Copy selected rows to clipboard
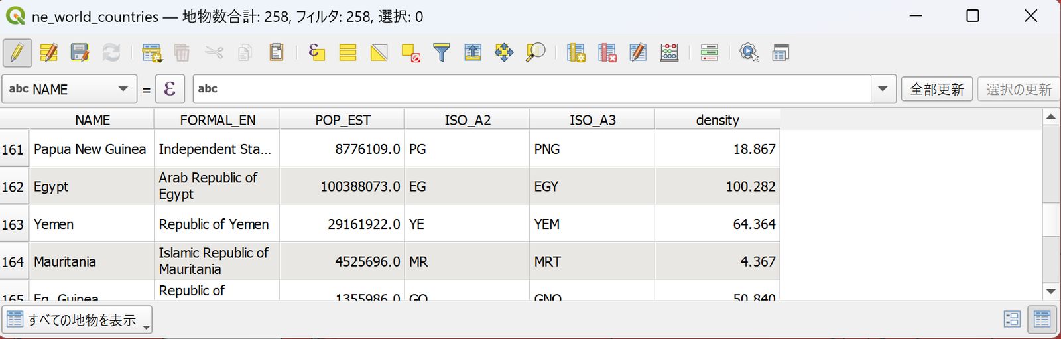The width and height of the screenshot is (1061, 339). (x=245, y=52)
